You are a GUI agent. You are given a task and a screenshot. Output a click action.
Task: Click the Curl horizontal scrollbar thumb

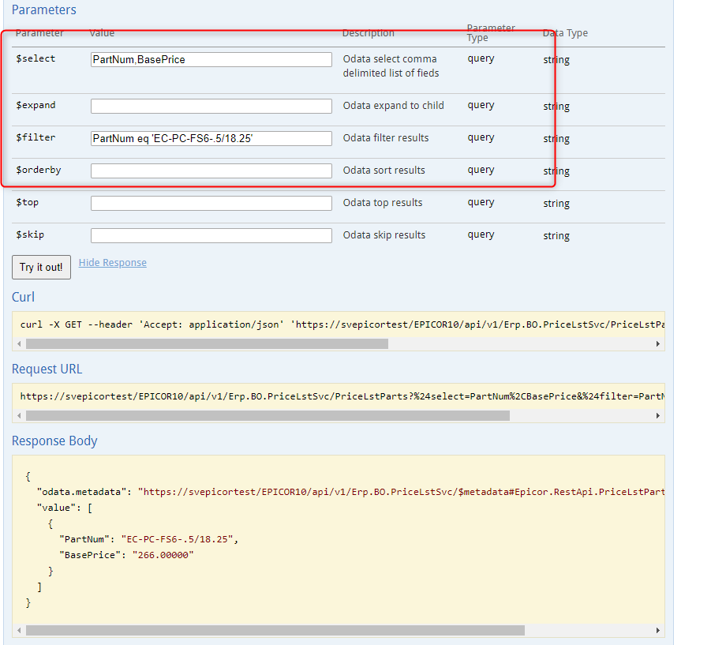pyautogui.click(x=207, y=343)
